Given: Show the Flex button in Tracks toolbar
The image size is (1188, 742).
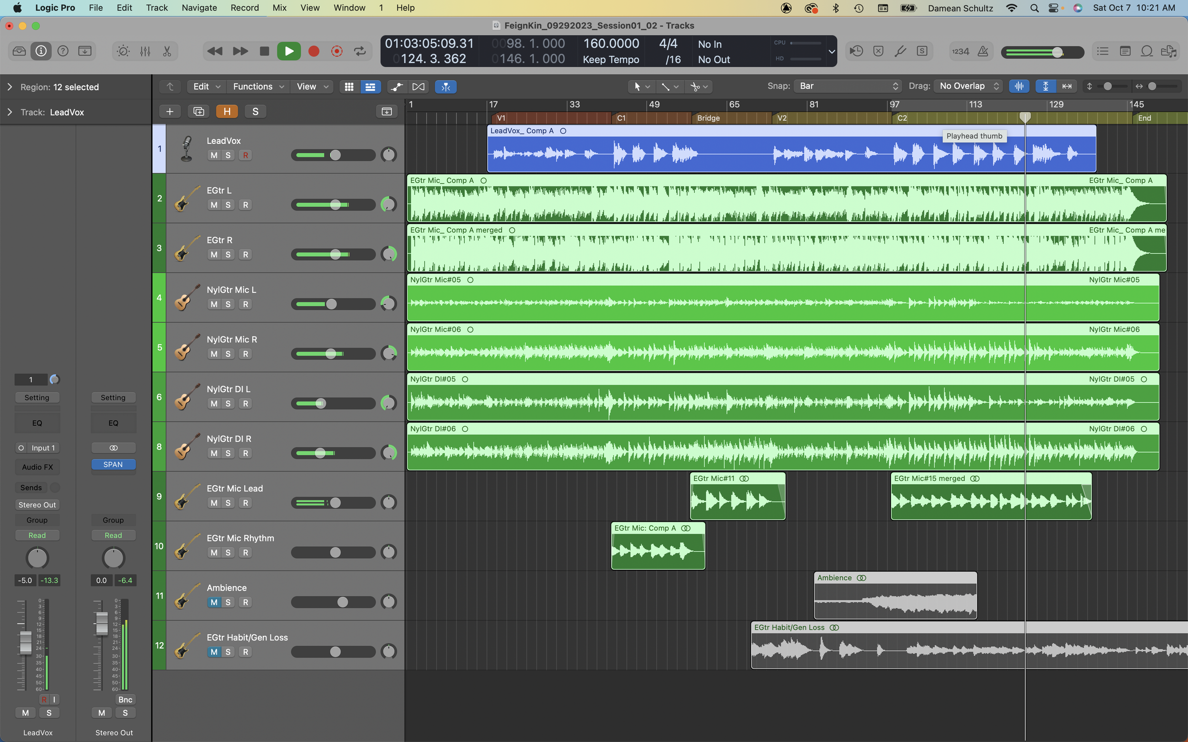Looking at the screenshot, I should (418, 87).
